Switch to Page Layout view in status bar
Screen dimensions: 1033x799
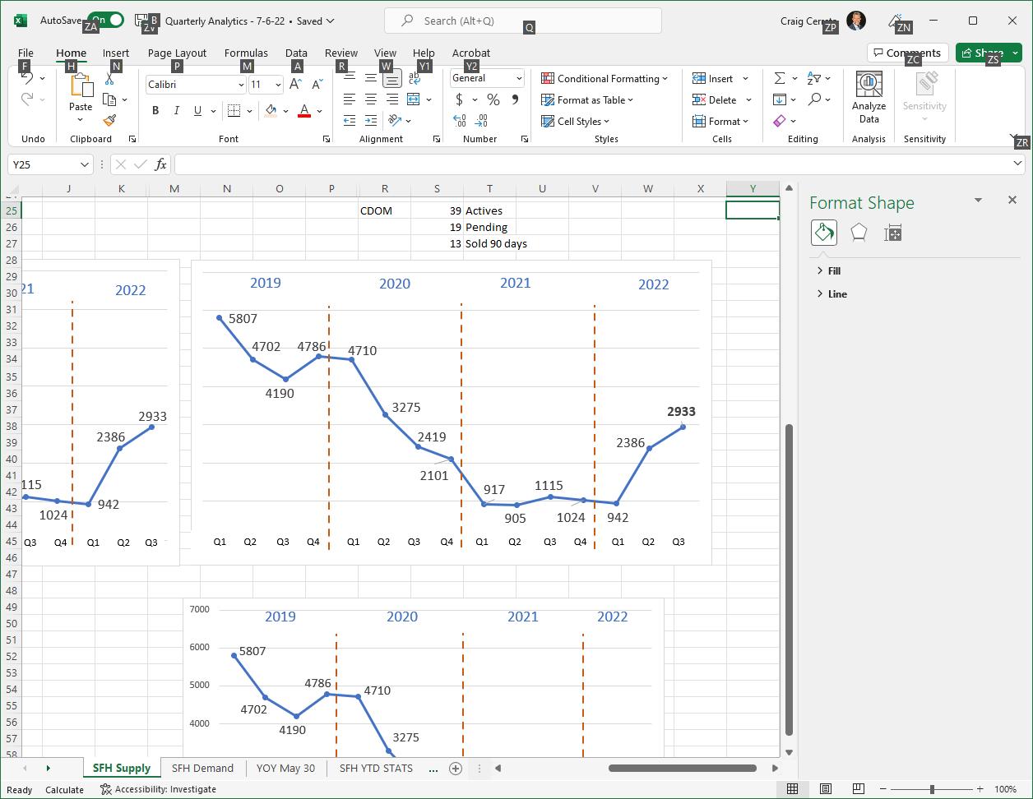pyautogui.click(x=826, y=789)
